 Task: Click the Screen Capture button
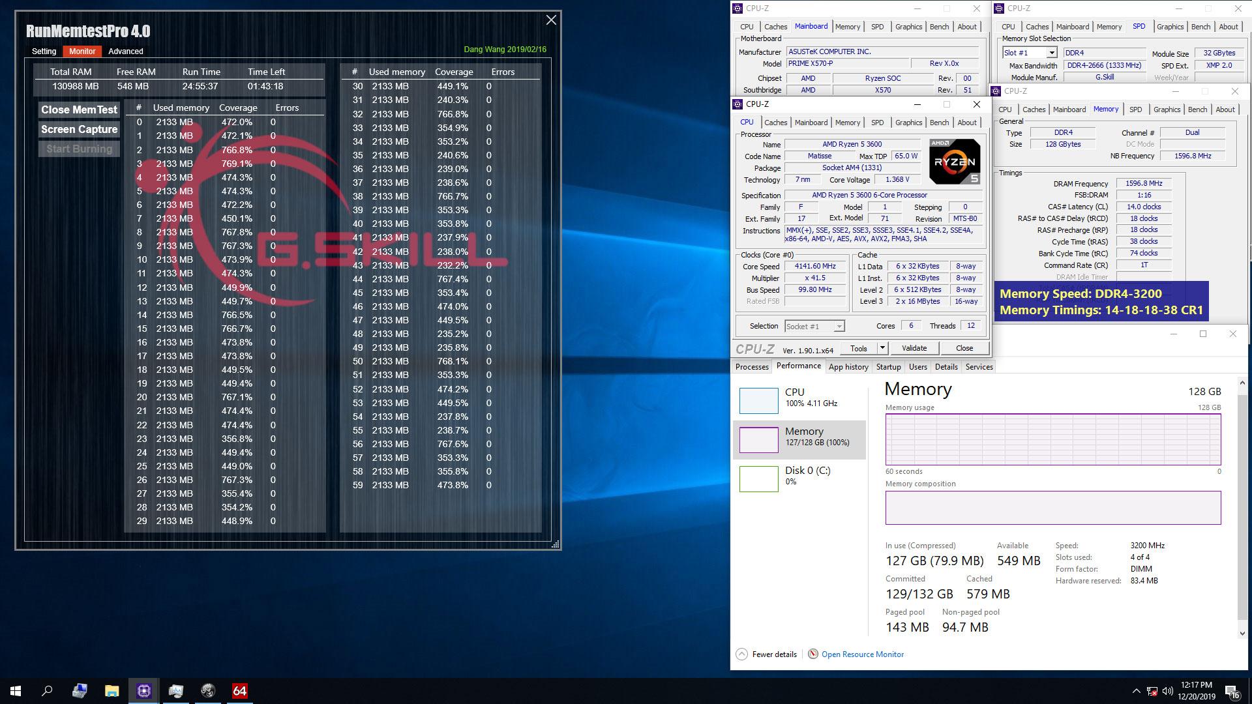(x=78, y=129)
